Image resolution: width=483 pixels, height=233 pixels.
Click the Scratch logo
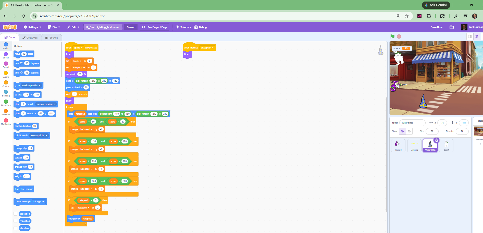click(10, 27)
